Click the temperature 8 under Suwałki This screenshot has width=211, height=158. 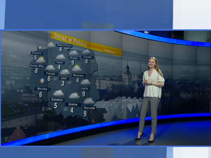pos(87,61)
